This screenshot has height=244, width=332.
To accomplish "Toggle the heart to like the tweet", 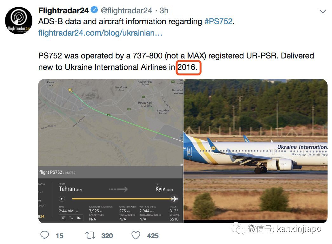I will point(136,235).
